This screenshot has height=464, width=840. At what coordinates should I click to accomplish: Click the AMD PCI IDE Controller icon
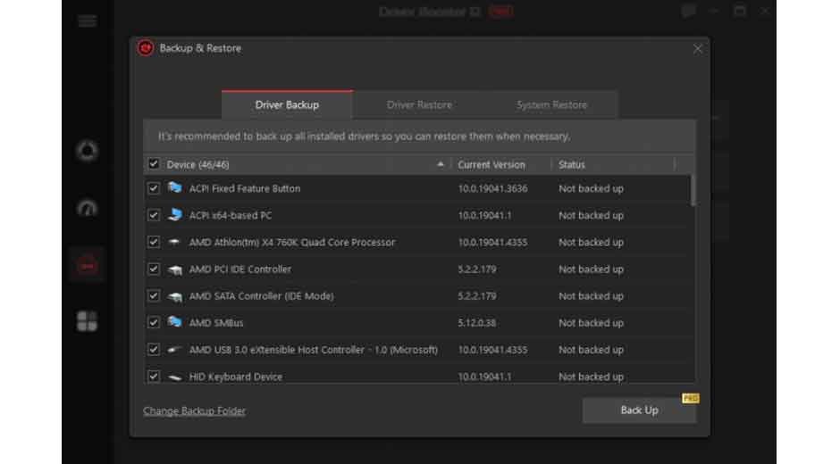coord(175,269)
